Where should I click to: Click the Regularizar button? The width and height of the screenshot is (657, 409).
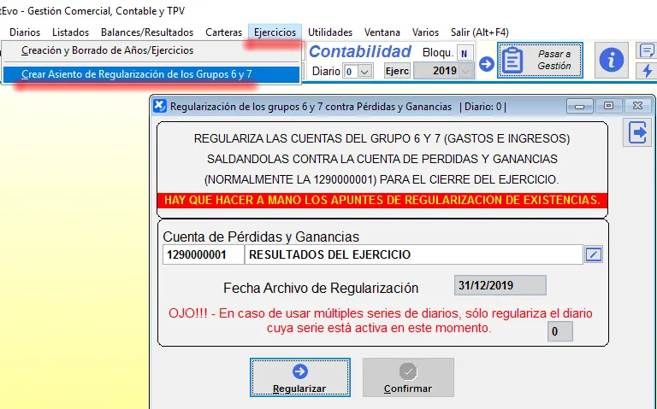pos(299,377)
